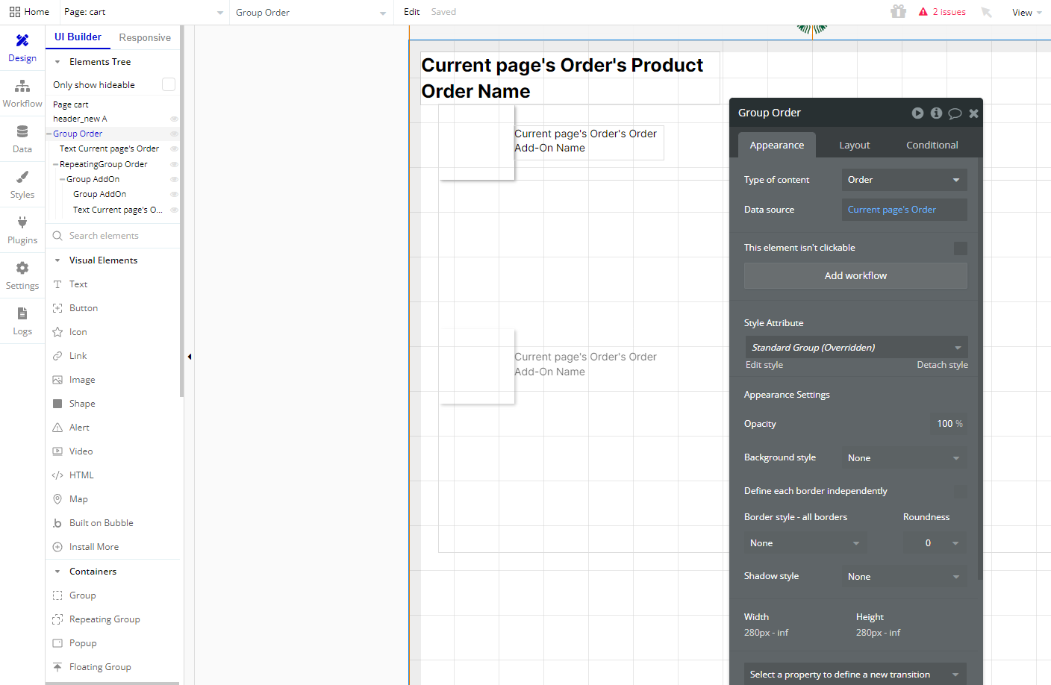Viewport: 1051px width, 685px height.
Task: Open the Data section
Action: coord(22,139)
